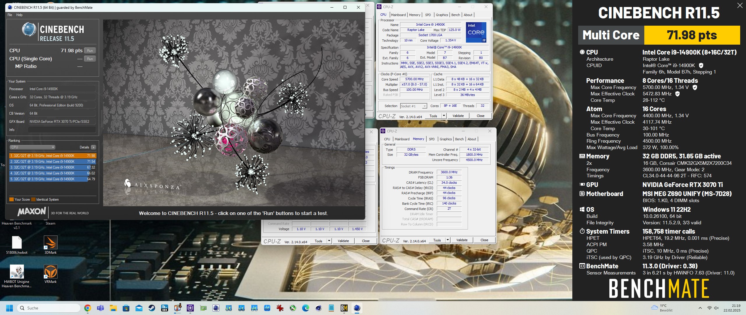Open the 3DMark desktop shortcut

click(x=50, y=245)
